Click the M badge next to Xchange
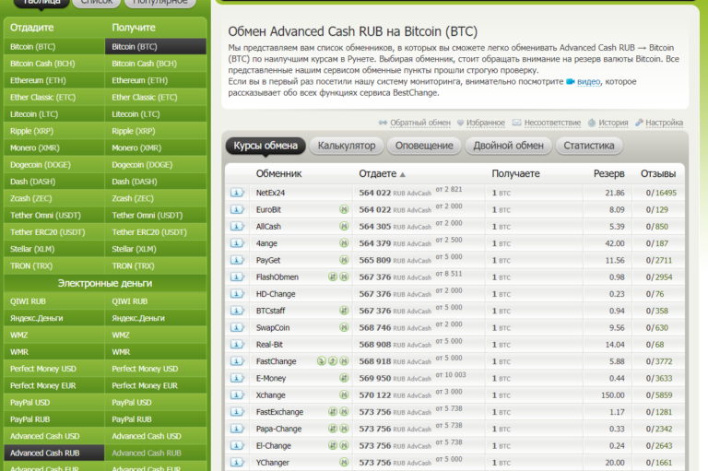 (x=344, y=395)
